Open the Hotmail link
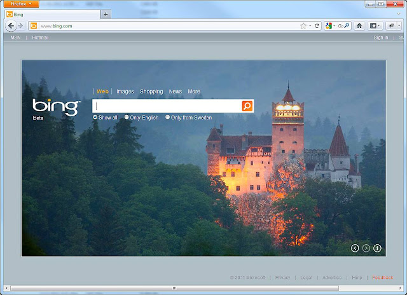This screenshot has width=407, height=295. (40, 38)
